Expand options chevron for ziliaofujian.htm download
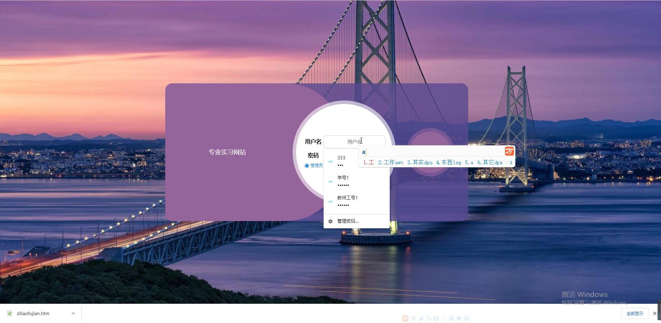 tap(73, 313)
